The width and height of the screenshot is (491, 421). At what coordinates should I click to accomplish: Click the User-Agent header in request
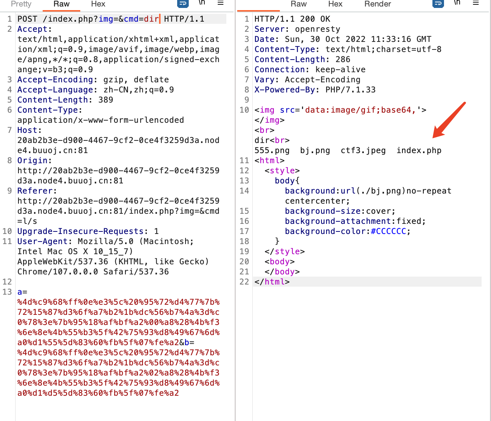click(42, 241)
